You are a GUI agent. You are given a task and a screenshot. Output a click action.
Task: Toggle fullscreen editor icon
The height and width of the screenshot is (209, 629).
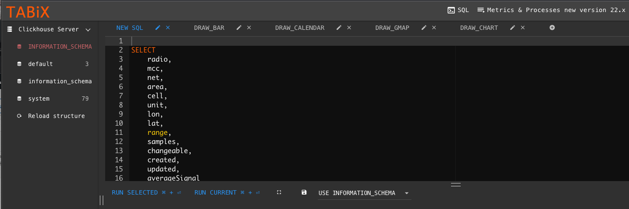279,193
